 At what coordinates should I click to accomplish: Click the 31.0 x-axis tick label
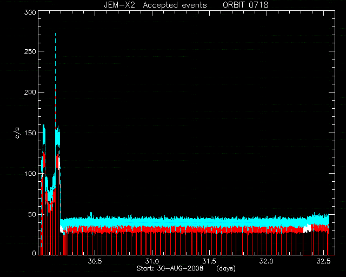point(152,261)
